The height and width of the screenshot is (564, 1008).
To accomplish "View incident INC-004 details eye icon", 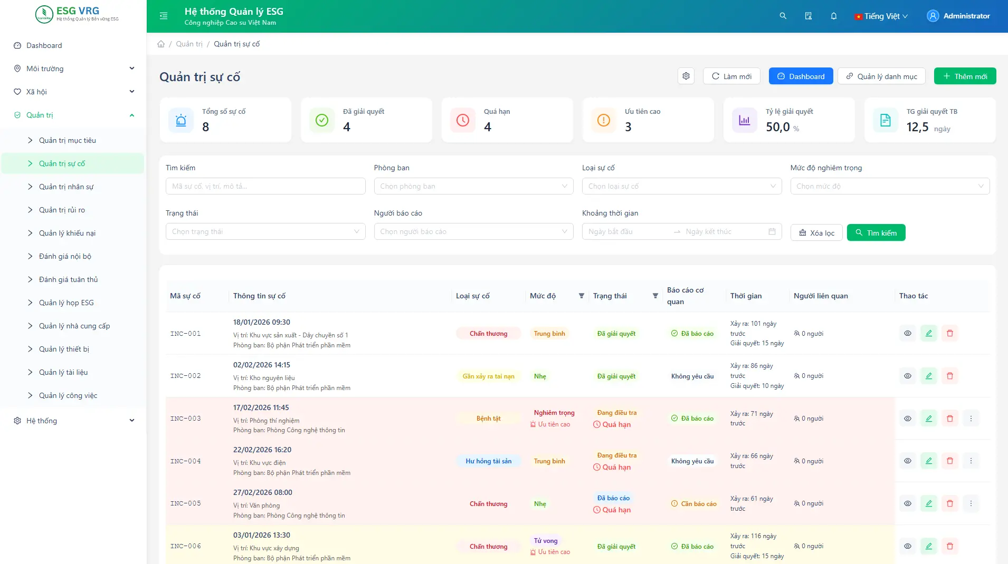I will point(908,461).
